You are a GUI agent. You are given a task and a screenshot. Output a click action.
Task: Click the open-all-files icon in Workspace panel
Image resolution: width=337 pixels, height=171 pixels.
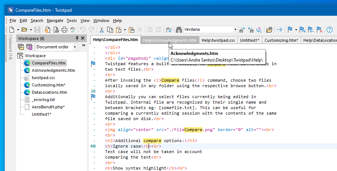click(x=21, y=47)
